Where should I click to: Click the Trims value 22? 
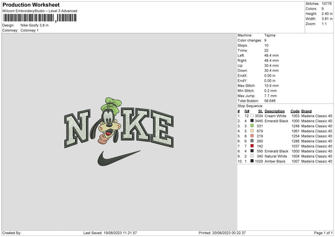point(266,50)
